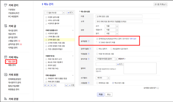Image resolution: width=173 pixels, height=102 pixels.
Task: Click the N badge beside 스팸글 관리
Action: click(19, 41)
